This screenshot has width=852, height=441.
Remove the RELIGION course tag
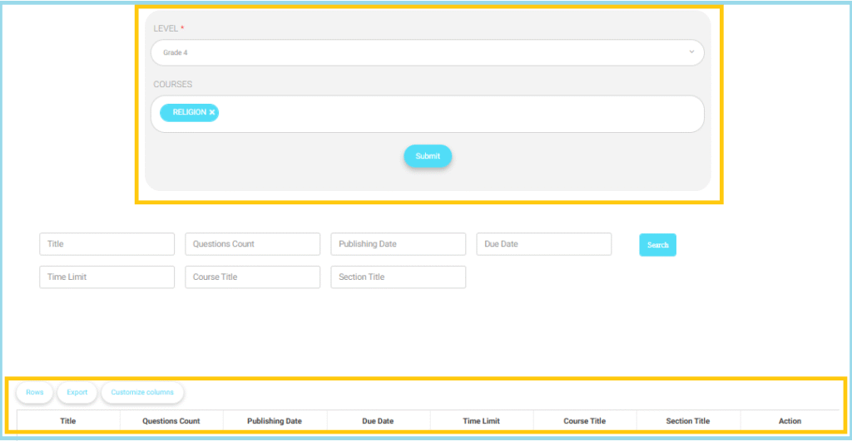[x=212, y=112]
